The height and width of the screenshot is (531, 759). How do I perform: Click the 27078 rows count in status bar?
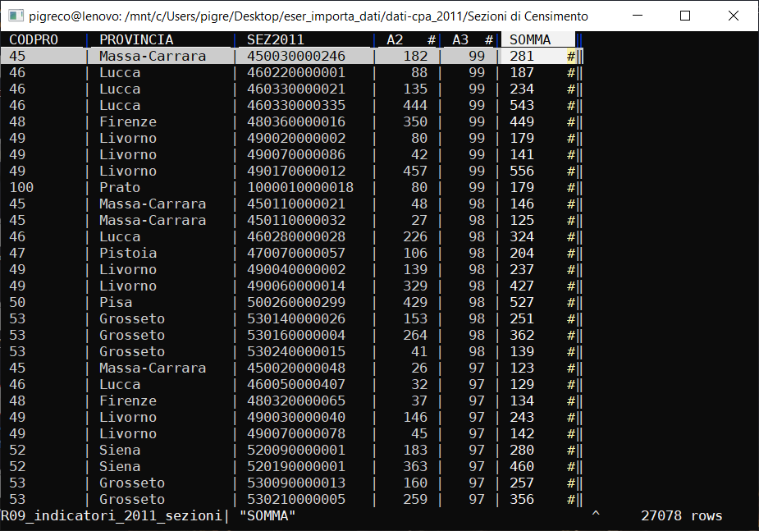point(681,515)
